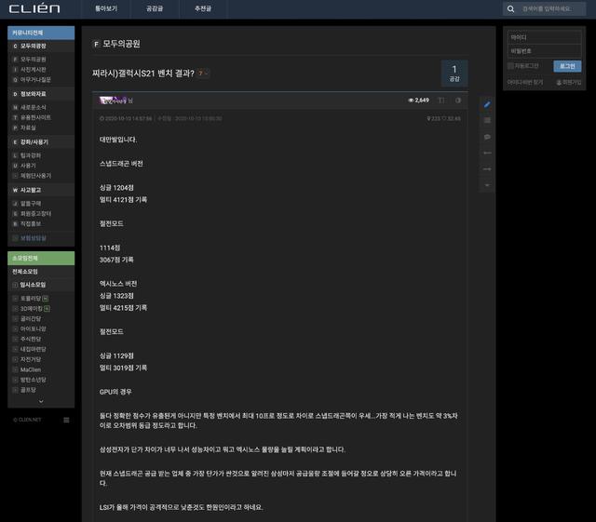This screenshot has width=596, height=522.
Task: Open 유용한사이트 board in sidebar
Action: coord(35,118)
